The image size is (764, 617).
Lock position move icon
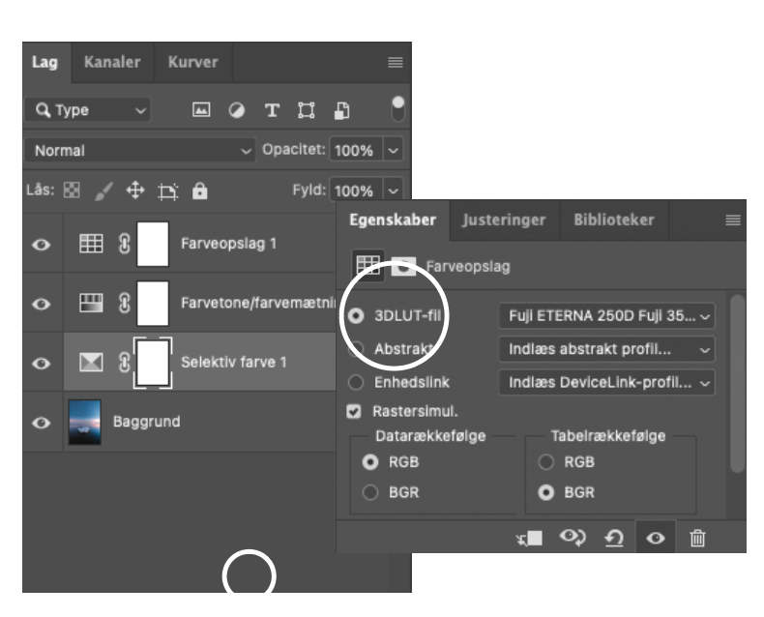pos(135,191)
